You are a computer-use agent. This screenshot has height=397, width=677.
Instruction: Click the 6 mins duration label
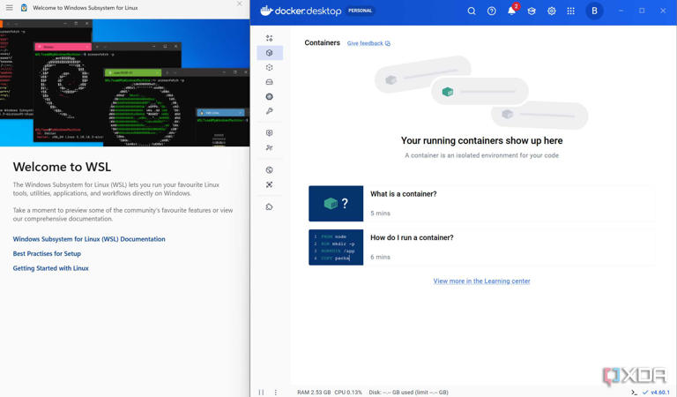click(380, 257)
